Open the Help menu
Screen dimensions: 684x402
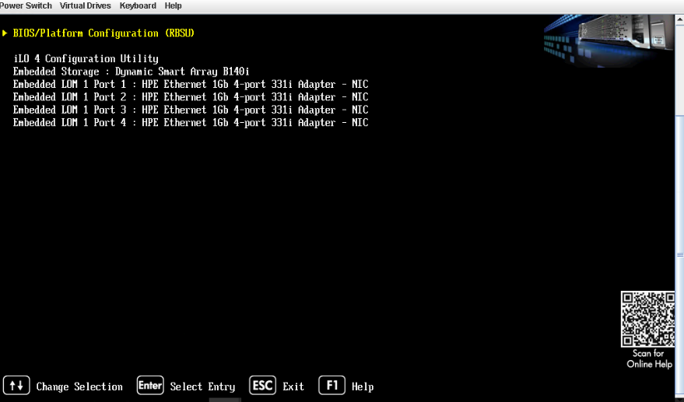[174, 5]
